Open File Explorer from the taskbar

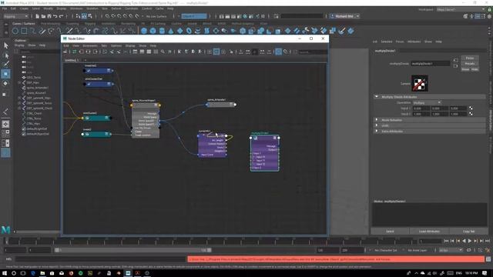pyautogui.click(x=42, y=273)
